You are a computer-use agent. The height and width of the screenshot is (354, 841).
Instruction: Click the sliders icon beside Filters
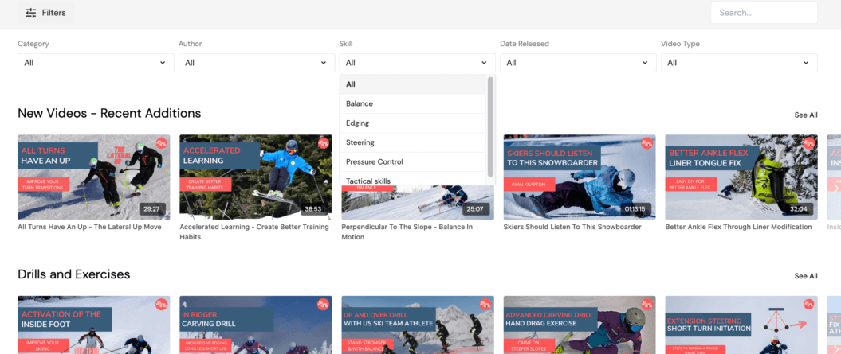(x=31, y=13)
